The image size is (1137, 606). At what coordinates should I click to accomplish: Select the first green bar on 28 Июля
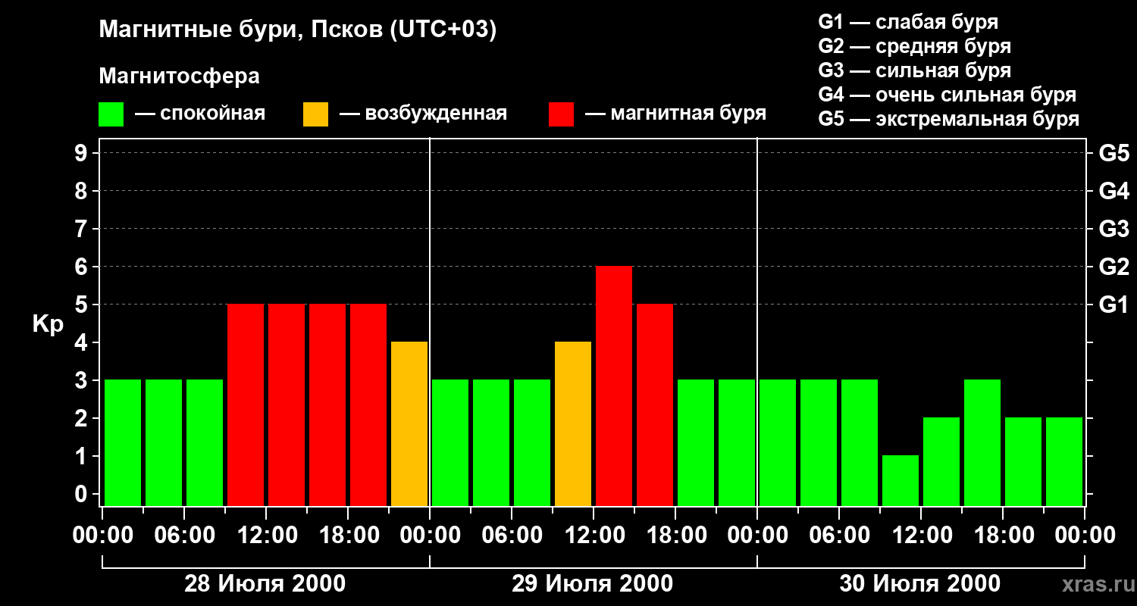(x=123, y=443)
